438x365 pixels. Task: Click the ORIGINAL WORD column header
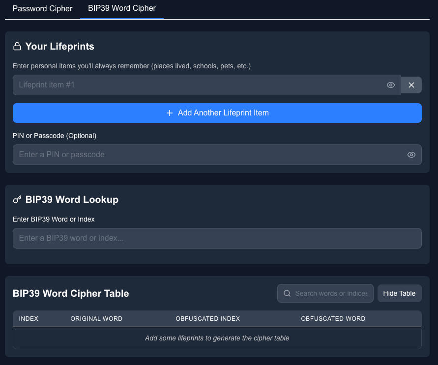pos(96,319)
